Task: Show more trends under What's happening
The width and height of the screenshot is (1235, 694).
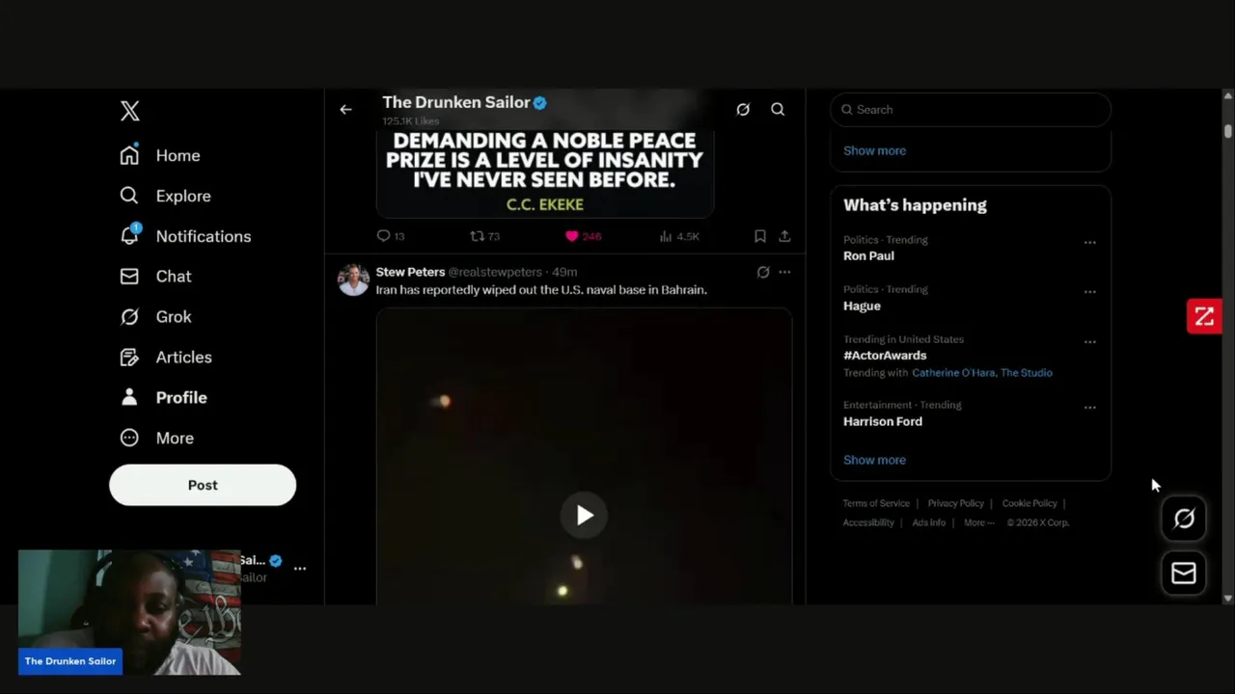Action: (x=874, y=460)
